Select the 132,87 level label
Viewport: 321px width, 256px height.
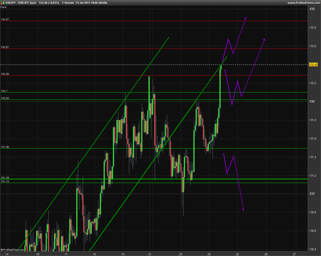coord(5,19)
